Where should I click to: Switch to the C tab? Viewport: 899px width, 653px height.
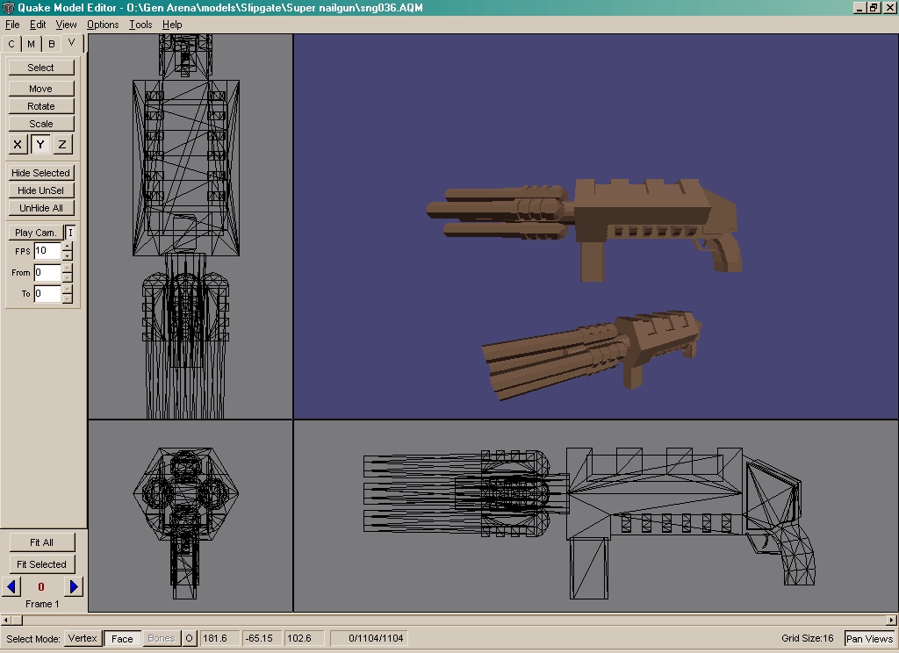(x=11, y=44)
